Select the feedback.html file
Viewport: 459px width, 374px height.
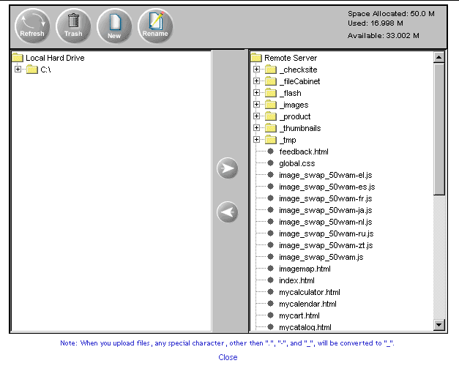coord(303,152)
